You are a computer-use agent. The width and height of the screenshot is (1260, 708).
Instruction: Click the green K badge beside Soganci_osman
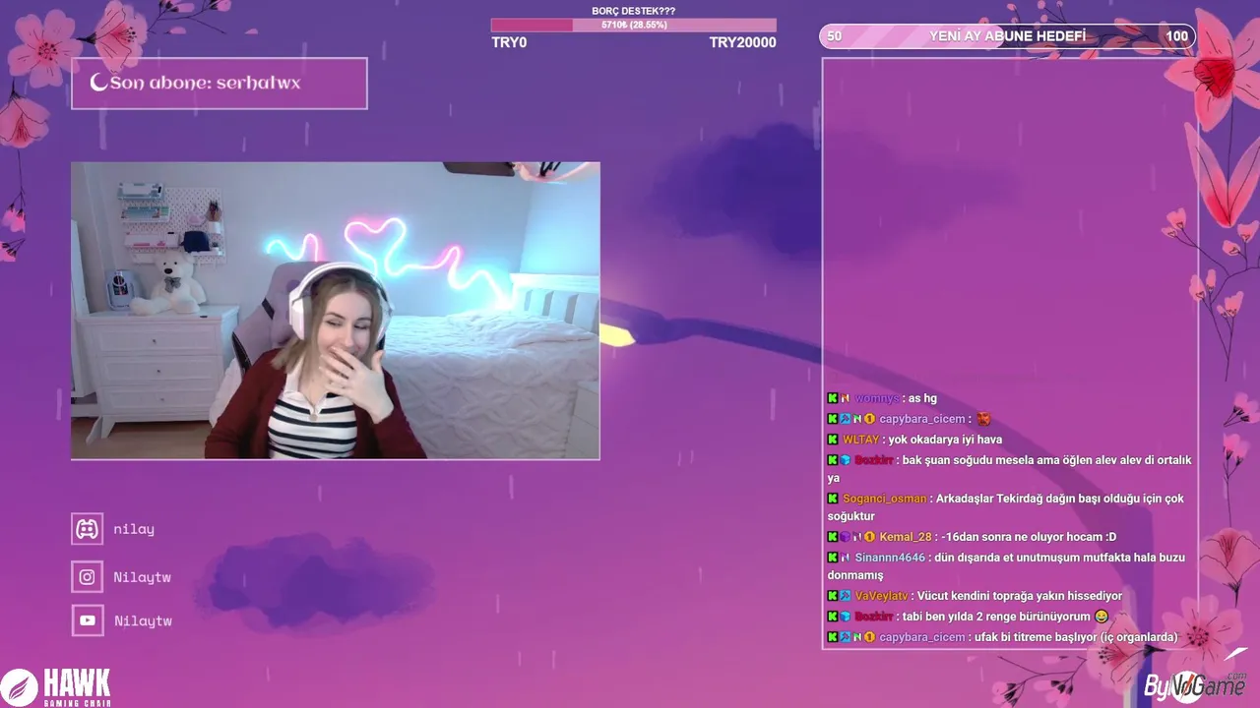[833, 499]
